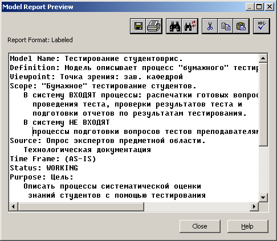Viewport: 277px width, 241px height.
Task: Click the 'В систему ВХОДЯТ процессы' line
Action: pyautogui.click(x=141, y=95)
